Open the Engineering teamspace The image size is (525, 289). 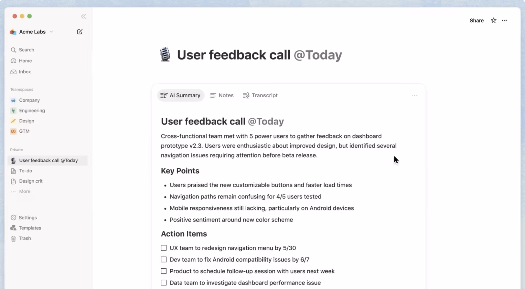pyautogui.click(x=32, y=110)
